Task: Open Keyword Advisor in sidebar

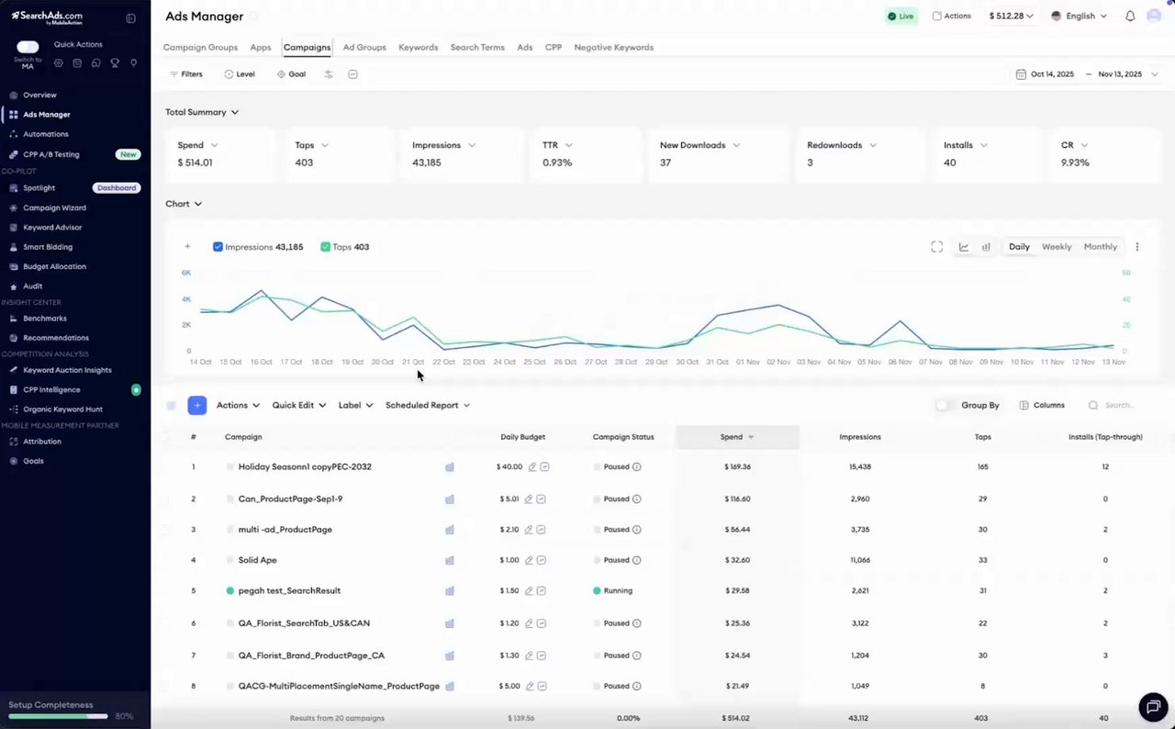Action: pos(52,227)
